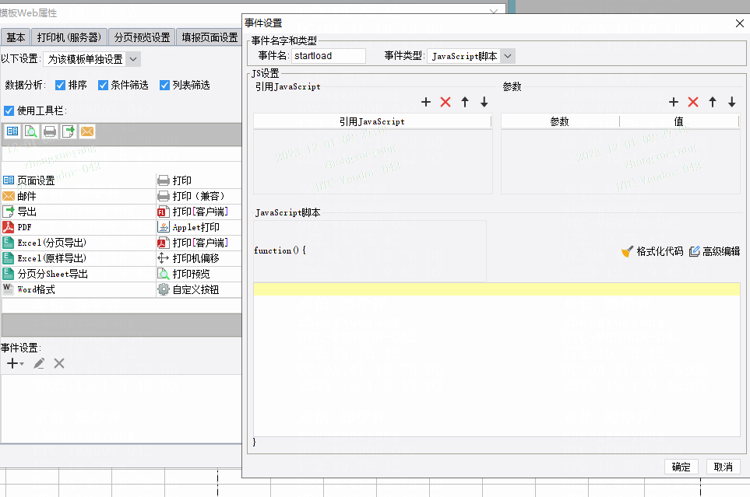Open the 为该模板单独设置 dropdown
Screen dimensions: 750x497
(x=133, y=59)
